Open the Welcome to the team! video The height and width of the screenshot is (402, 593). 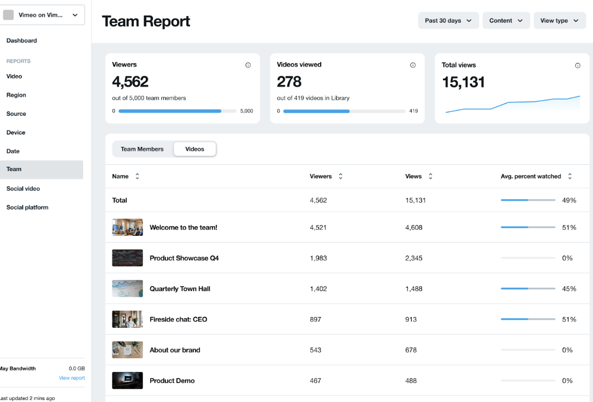(x=183, y=228)
